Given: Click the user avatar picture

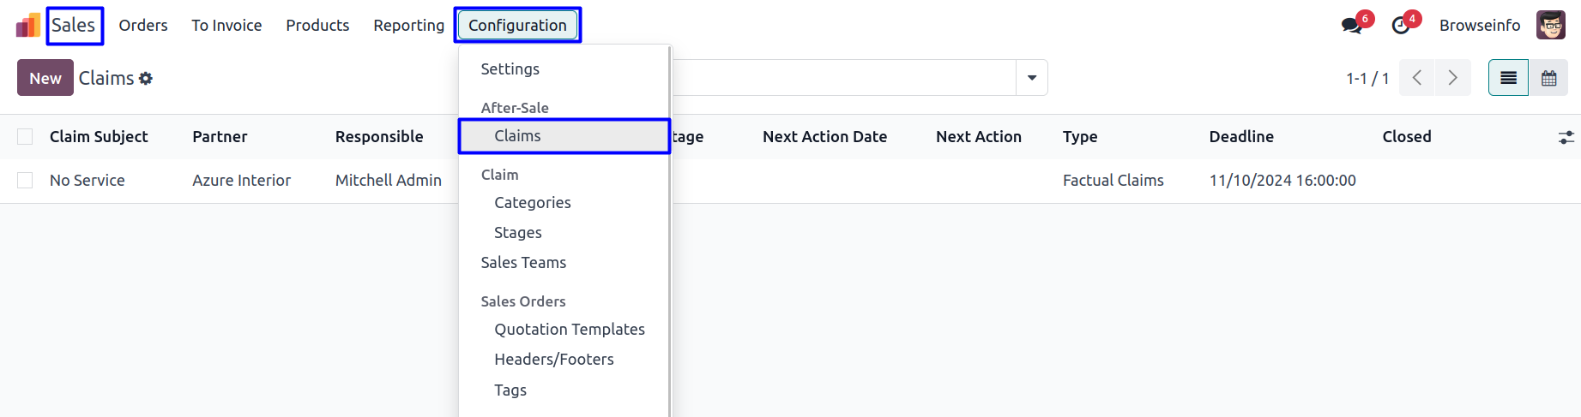Looking at the screenshot, I should pyautogui.click(x=1550, y=26).
